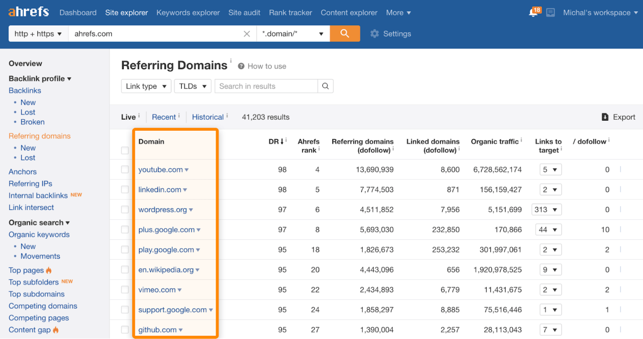Viewport: 643px width, 339px height.
Task: Click the messages icon beside the bell
Action: 550,13
